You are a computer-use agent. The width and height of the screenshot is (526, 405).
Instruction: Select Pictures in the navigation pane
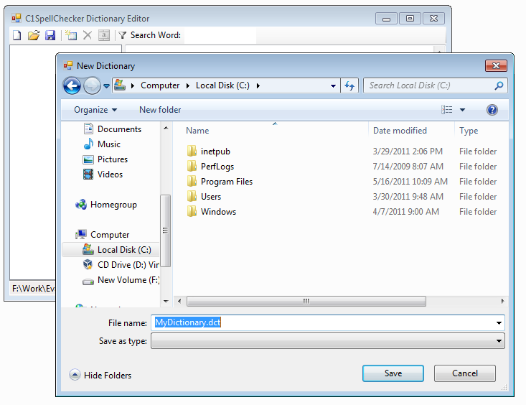105,159
